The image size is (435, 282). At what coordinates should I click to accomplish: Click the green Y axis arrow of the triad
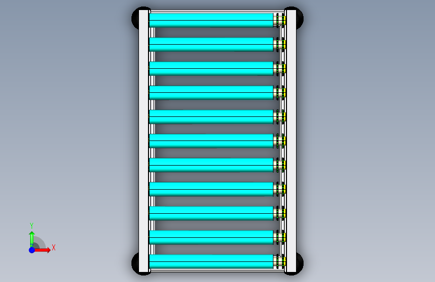click(32, 239)
